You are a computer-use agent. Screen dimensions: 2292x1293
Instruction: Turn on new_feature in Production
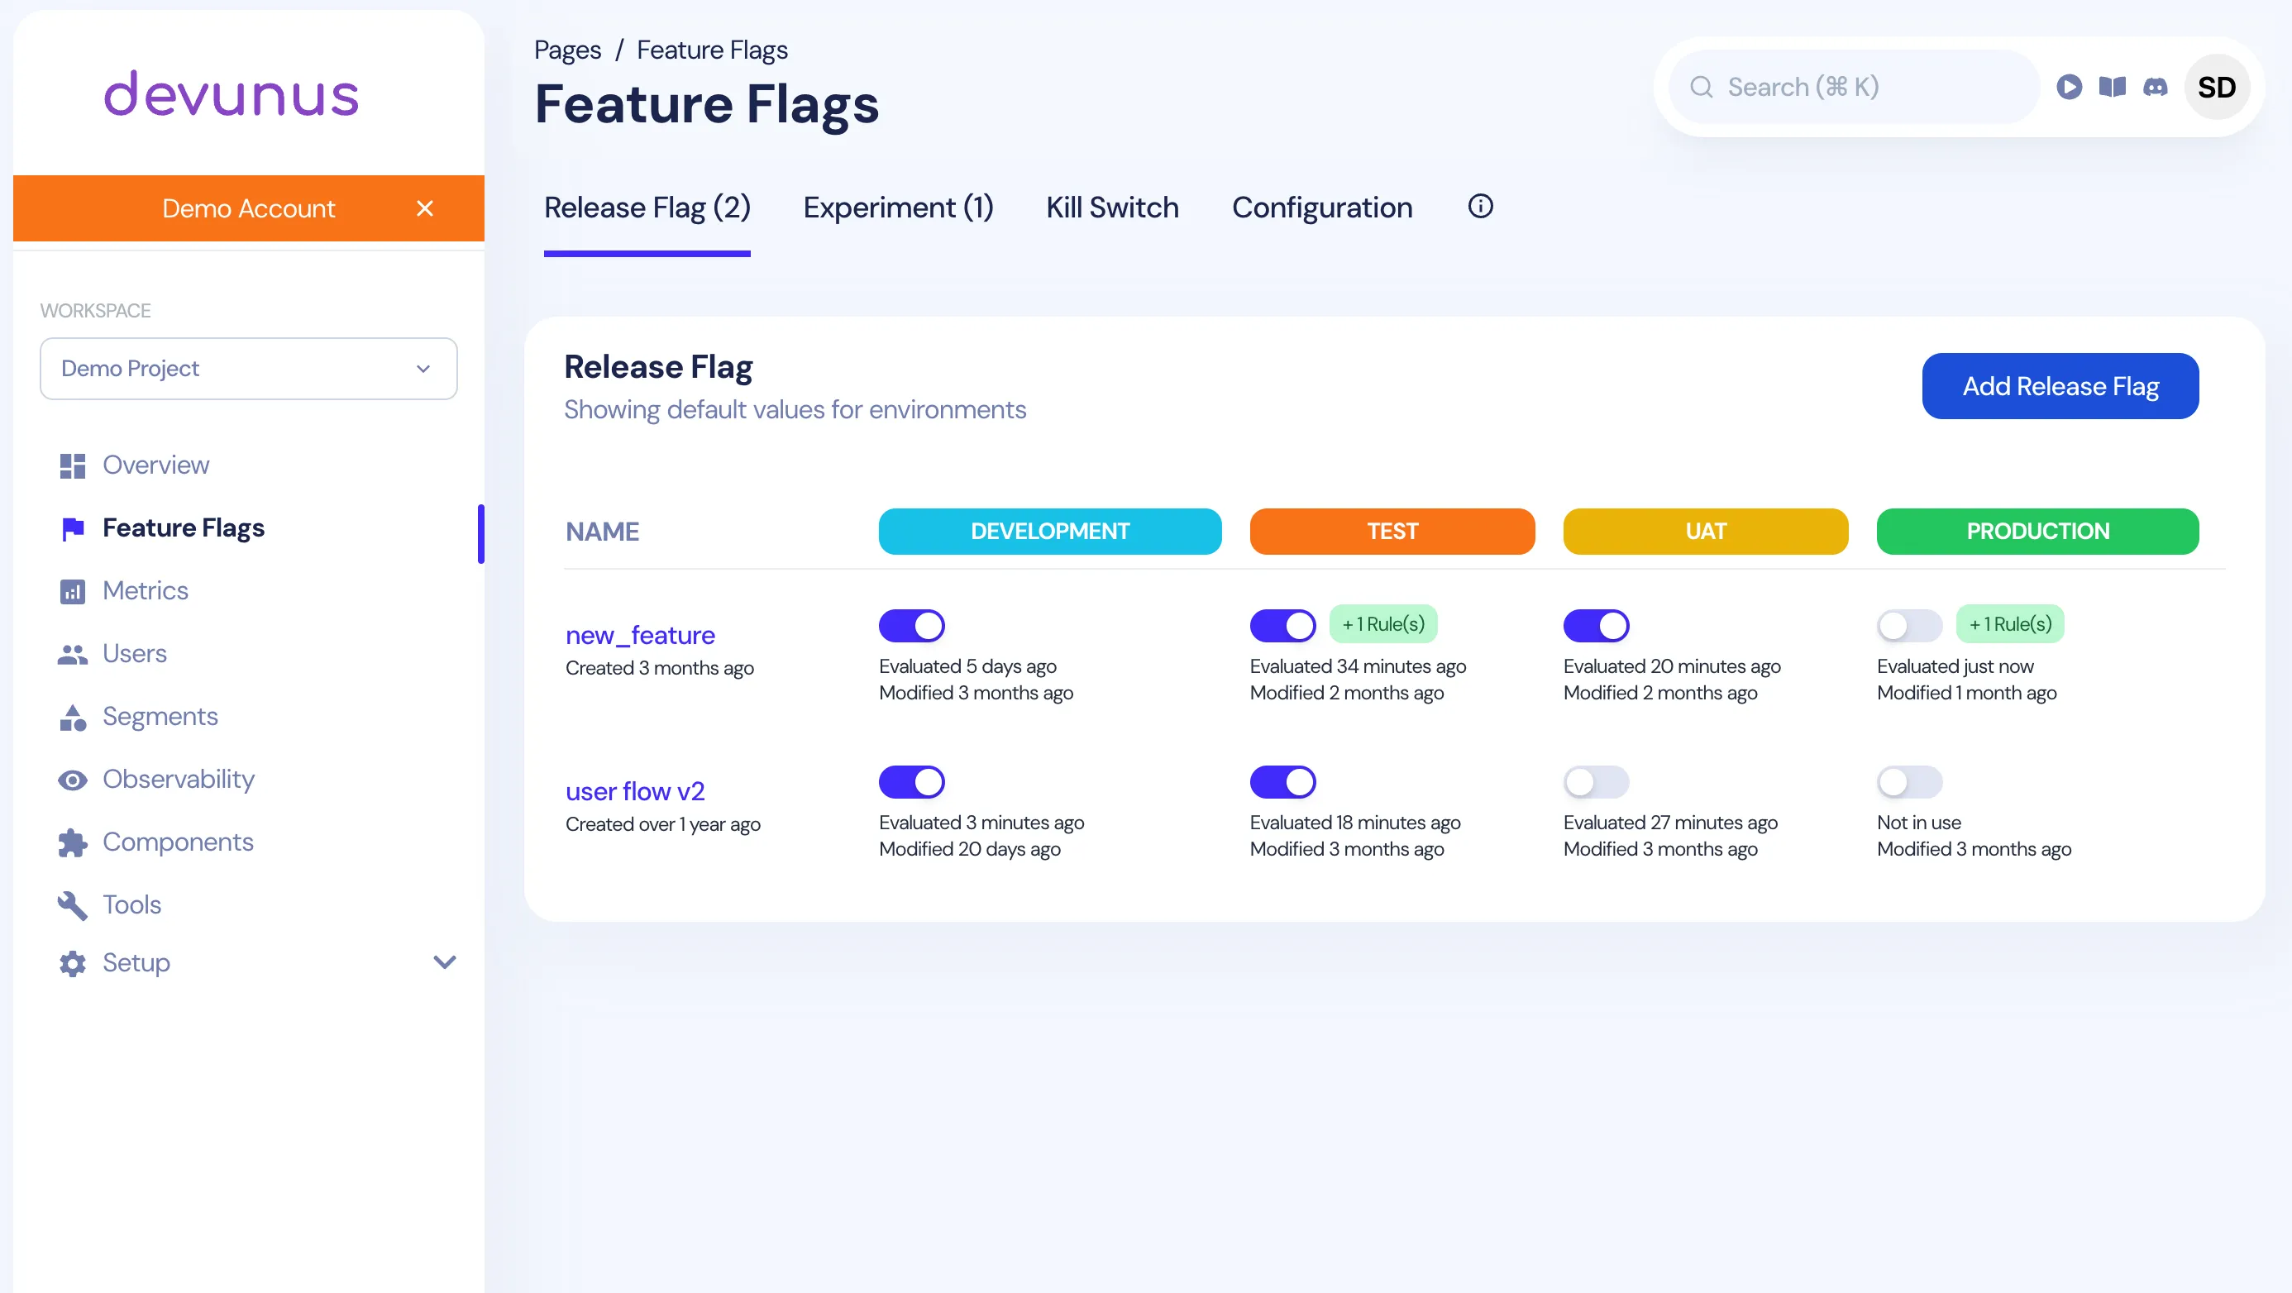pyautogui.click(x=1910, y=625)
